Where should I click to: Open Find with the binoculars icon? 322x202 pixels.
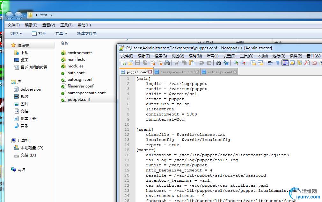(x=218, y=63)
